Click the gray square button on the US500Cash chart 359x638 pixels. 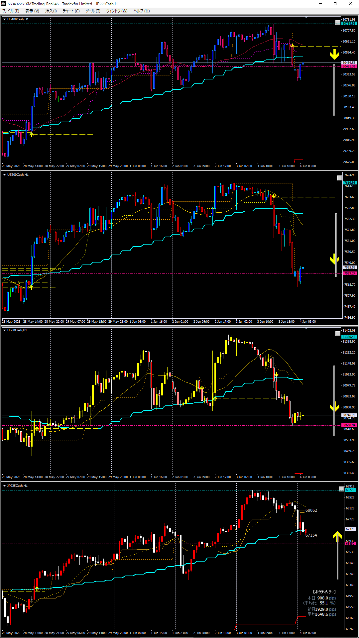pos(339,178)
